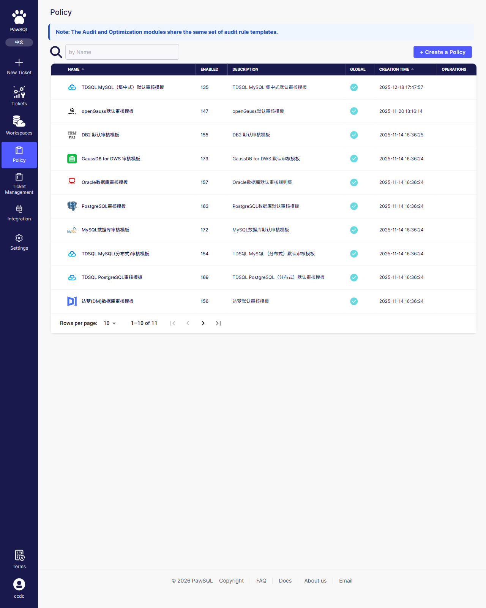Click the TDSQL MySQL (集中式) cloud icon

click(x=72, y=87)
